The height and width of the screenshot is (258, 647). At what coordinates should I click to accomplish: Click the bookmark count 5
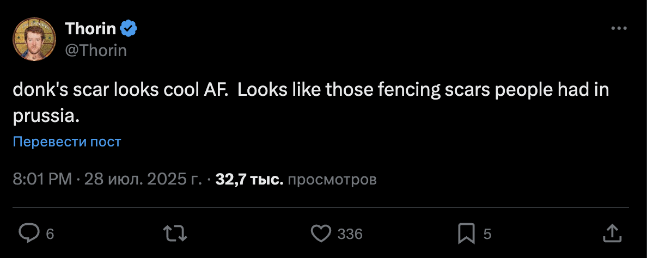click(487, 234)
